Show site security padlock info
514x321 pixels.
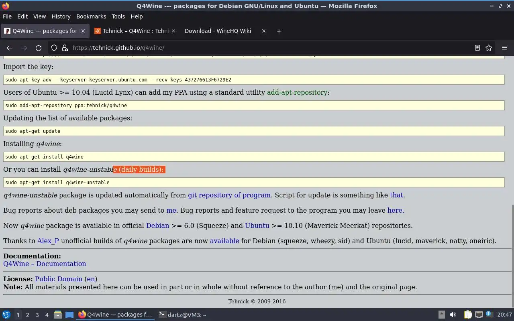[65, 48]
